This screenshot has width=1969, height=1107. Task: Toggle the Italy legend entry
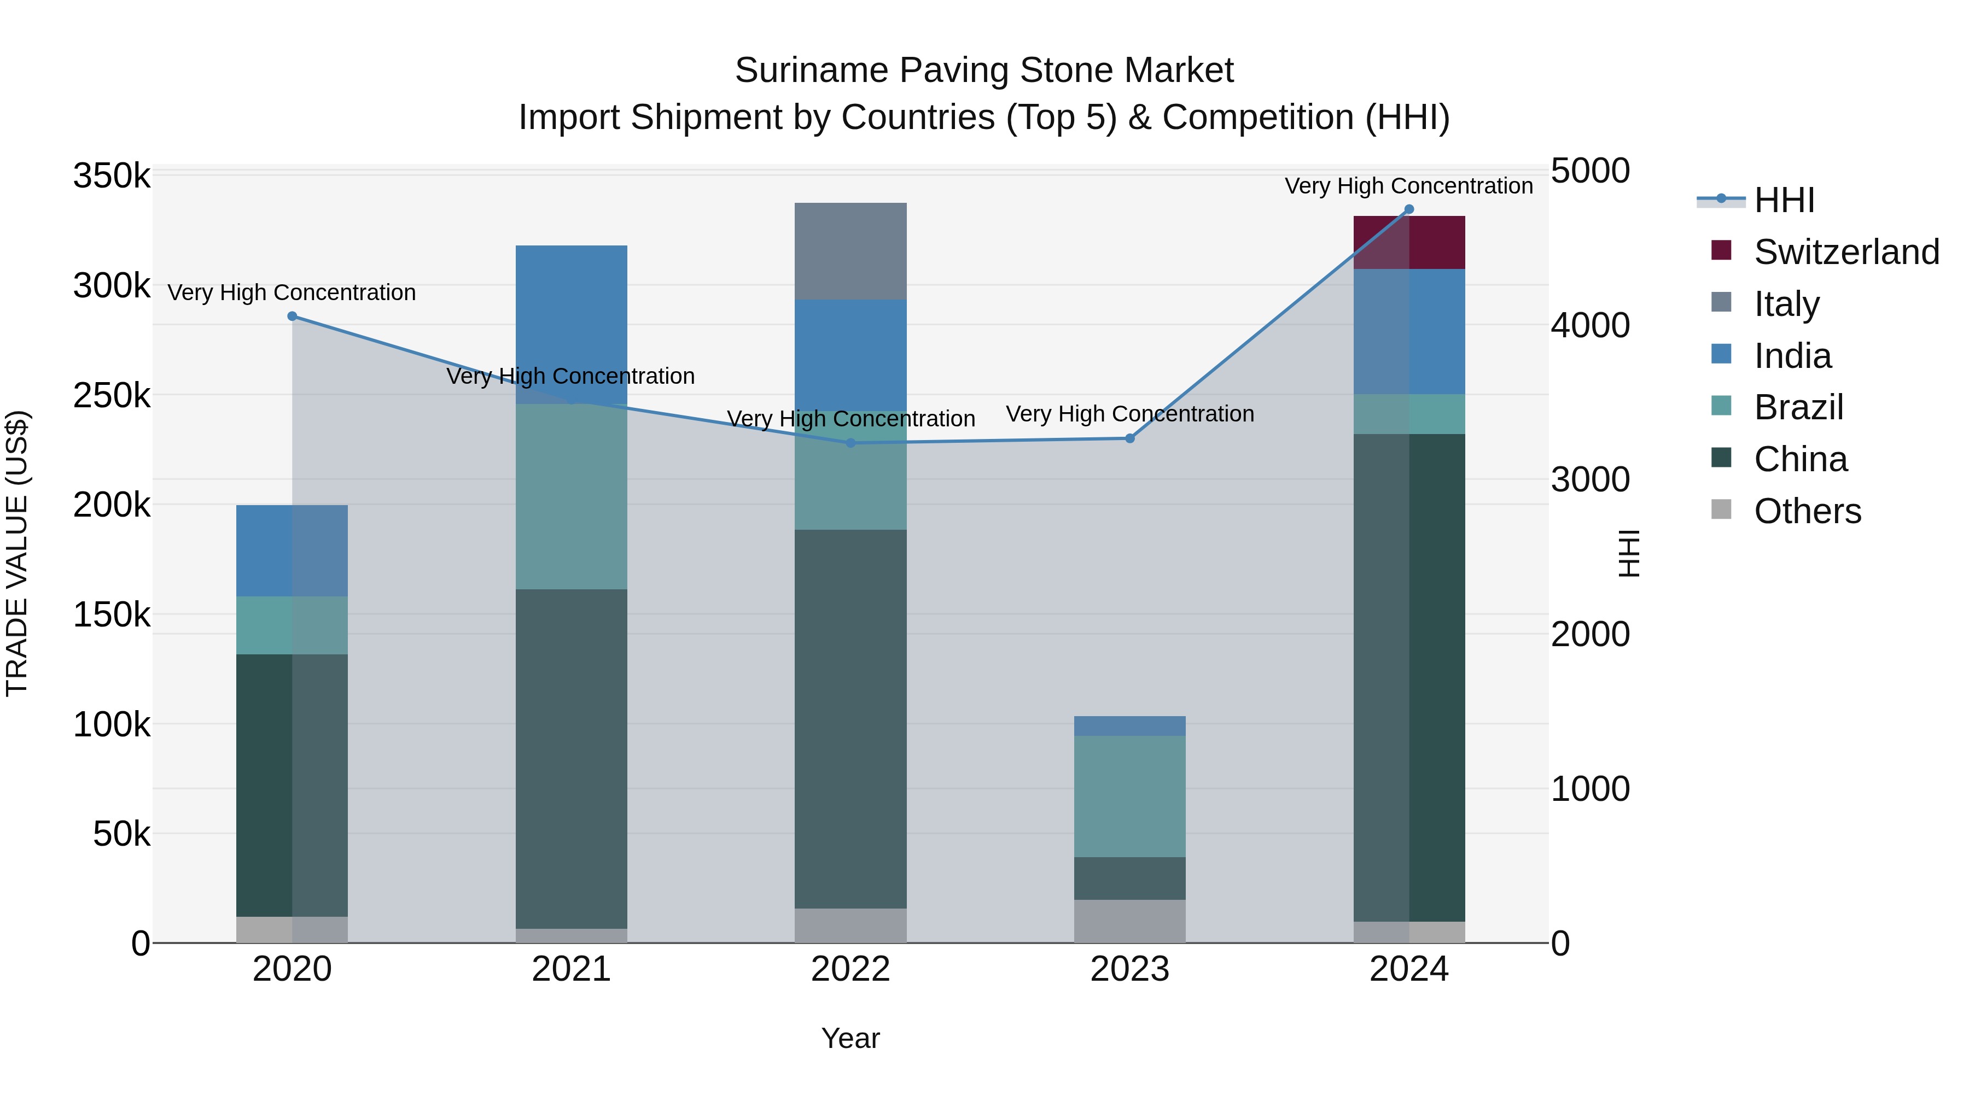click(x=1765, y=303)
